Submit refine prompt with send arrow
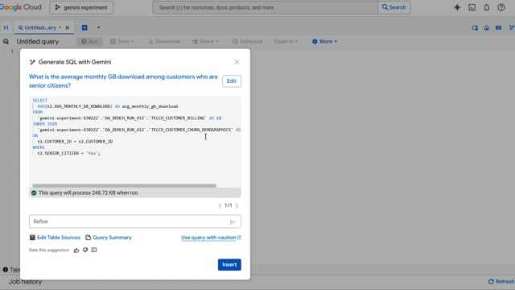 click(x=233, y=222)
